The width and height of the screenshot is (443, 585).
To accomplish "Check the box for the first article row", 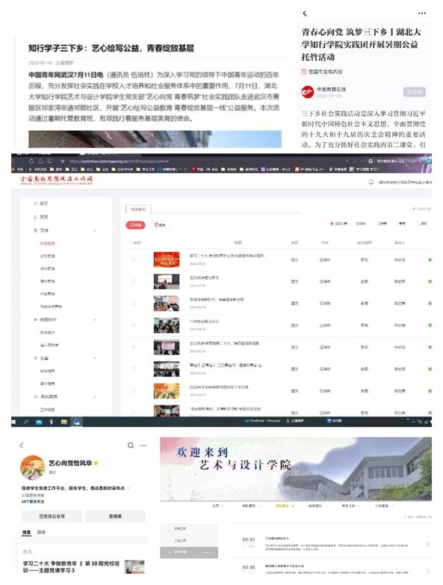I will tap(134, 260).
